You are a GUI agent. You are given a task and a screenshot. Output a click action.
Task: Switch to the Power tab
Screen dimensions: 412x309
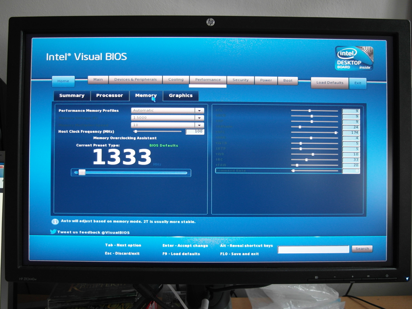[x=266, y=81]
